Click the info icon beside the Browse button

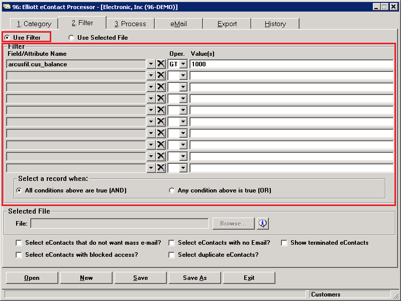coord(263,224)
